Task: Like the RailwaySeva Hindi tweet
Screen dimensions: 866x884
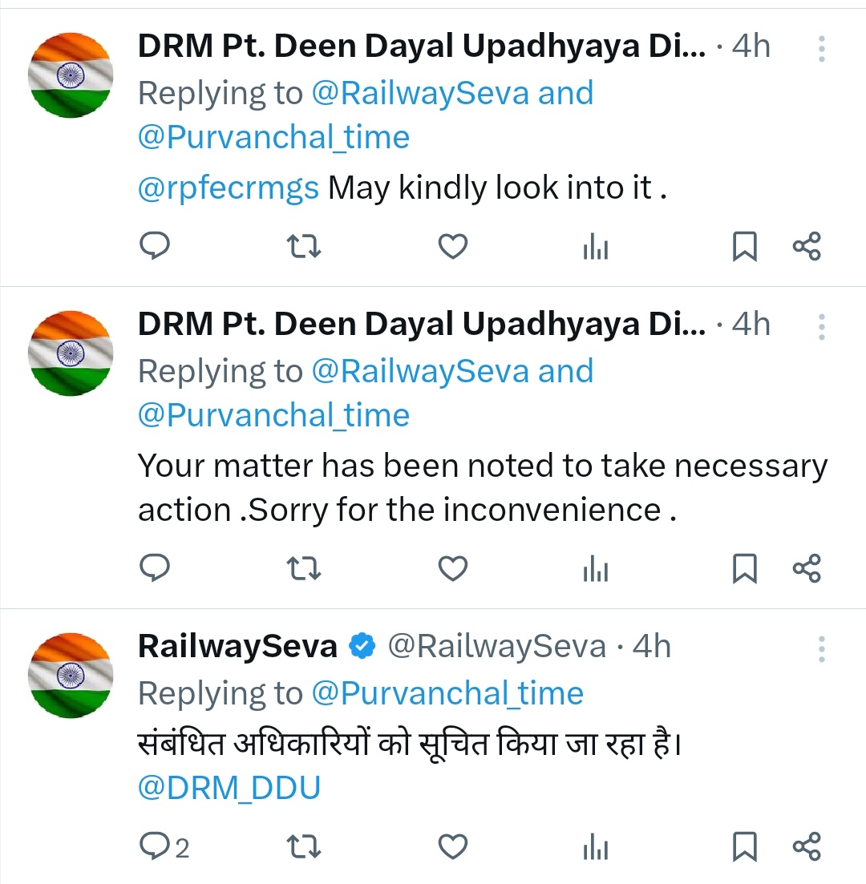Action: [x=453, y=846]
